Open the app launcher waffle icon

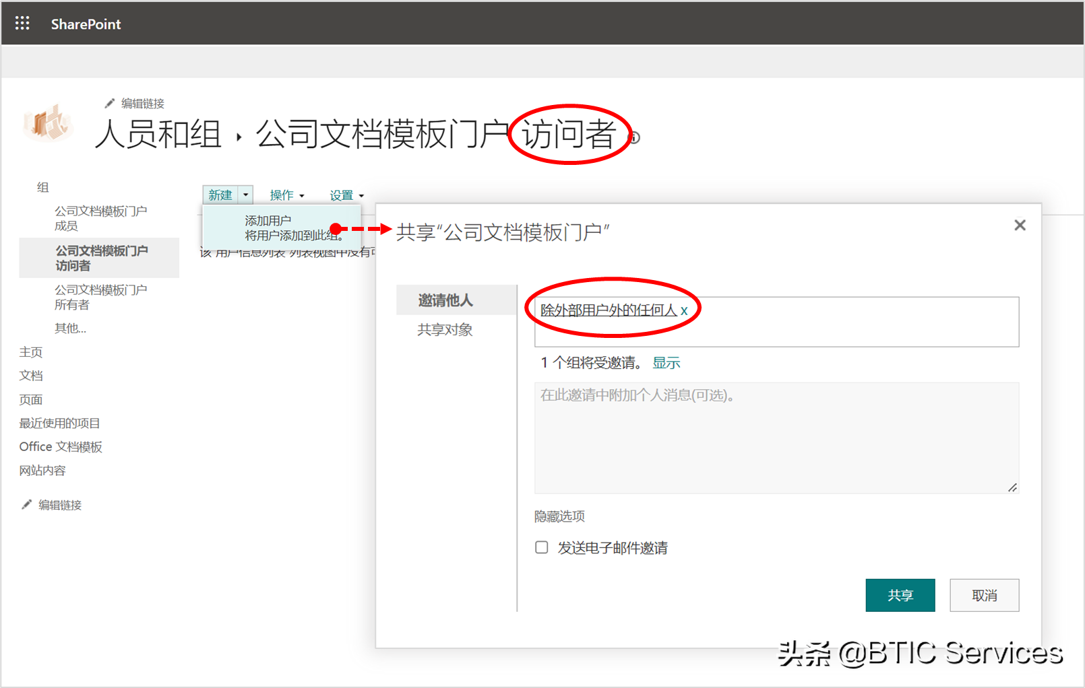[22, 24]
